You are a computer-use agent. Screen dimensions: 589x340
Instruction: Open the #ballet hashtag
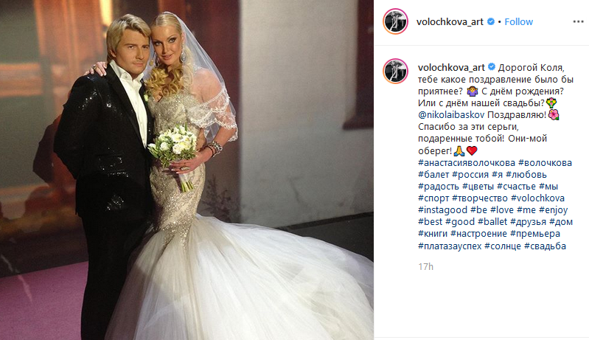pos(492,222)
